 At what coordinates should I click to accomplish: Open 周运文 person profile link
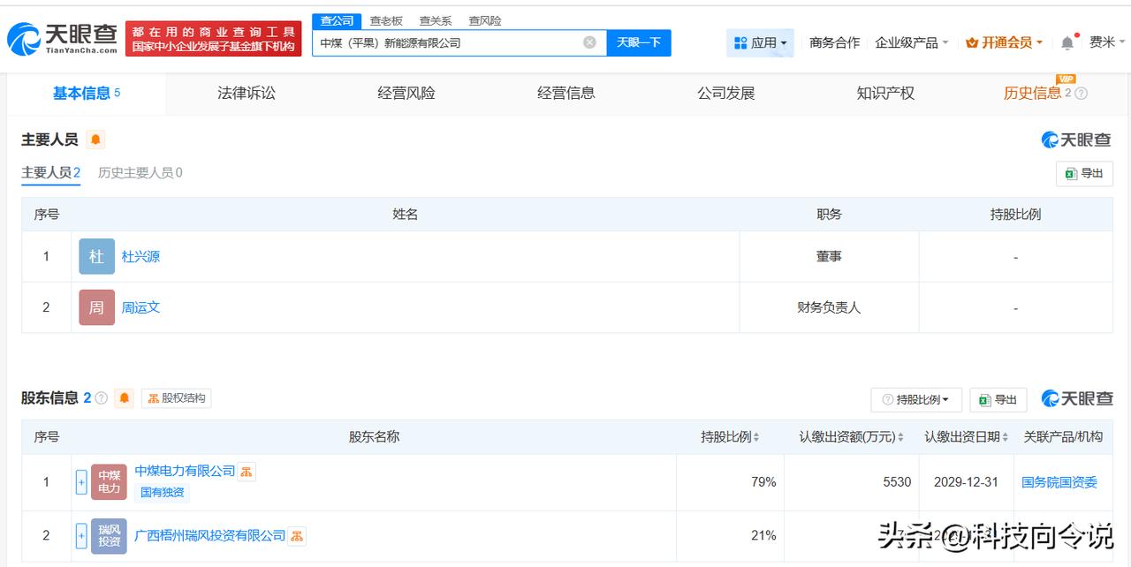coord(141,308)
